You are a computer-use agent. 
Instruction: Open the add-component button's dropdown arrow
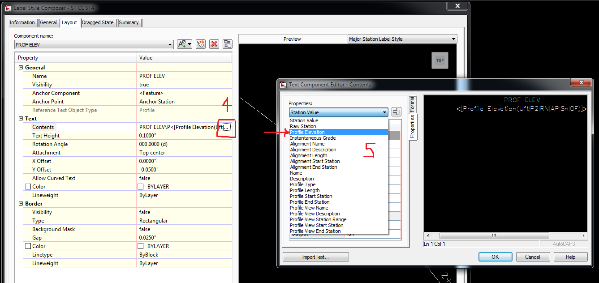(x=190, y=44)
